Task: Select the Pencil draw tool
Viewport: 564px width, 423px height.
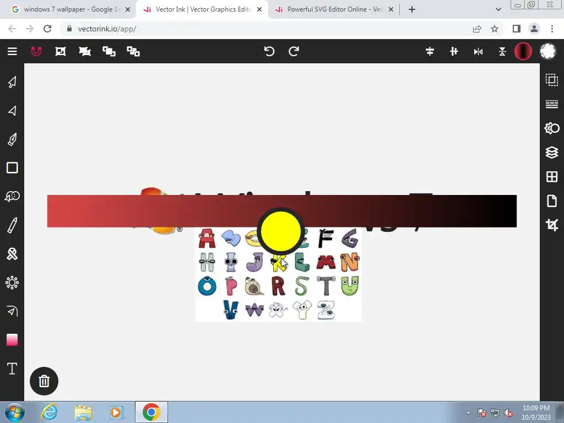Action: pos(12,225)
